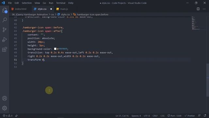Viewport: 209px width, 118px height.
Task: Open the File menu
Action: point(10,3)
